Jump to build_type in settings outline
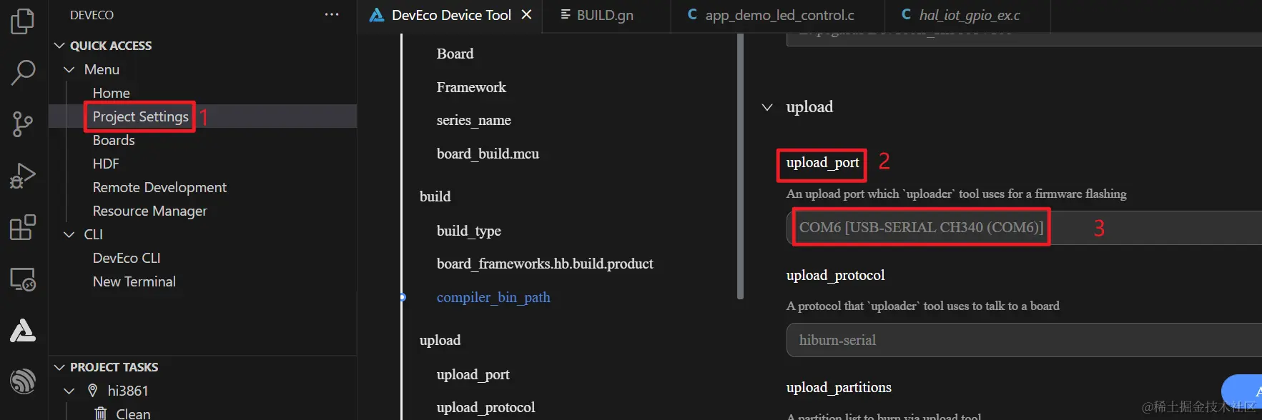Viewport: 1262px width, 420px height. pyautogui.click(x=468, y=231)
